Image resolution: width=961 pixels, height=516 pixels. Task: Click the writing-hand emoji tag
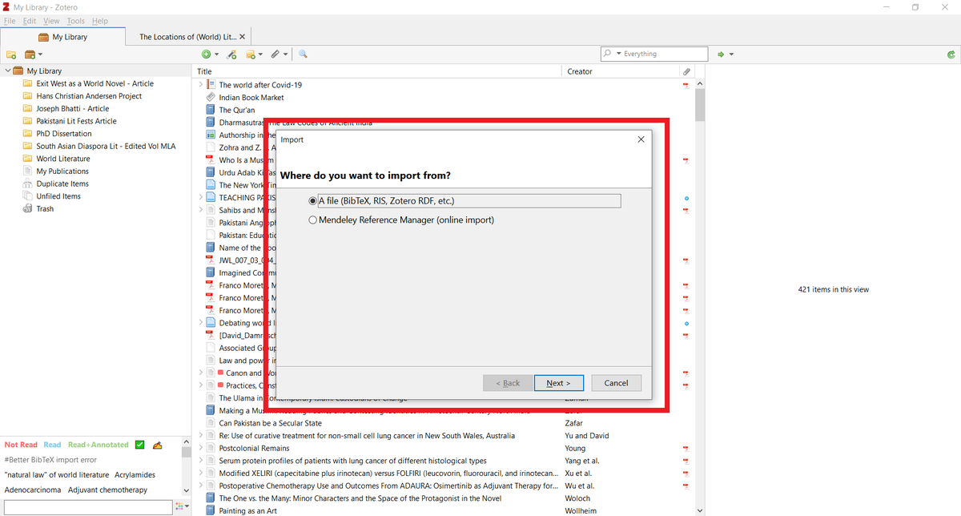[x=158, y=445]
